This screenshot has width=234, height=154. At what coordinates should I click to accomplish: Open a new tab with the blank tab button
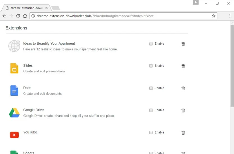(56, 8)
